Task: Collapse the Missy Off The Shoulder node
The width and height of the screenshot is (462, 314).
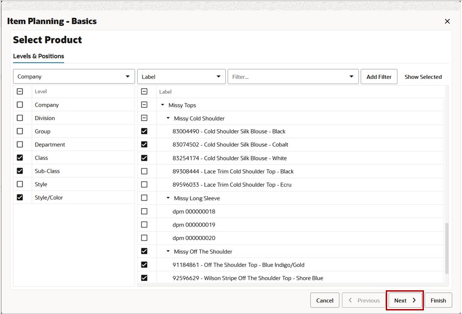Action: 168,251
